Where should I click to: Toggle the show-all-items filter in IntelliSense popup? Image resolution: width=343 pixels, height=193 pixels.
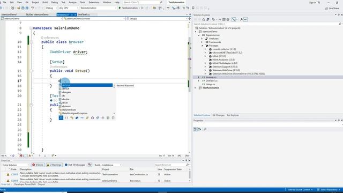coord(61,118)
